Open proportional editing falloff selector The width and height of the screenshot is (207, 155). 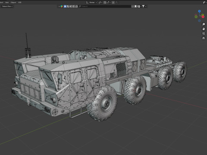click(116, 3)
